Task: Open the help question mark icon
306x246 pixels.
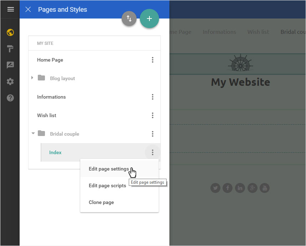Action: pyautogui.click(x=10, y=98)
